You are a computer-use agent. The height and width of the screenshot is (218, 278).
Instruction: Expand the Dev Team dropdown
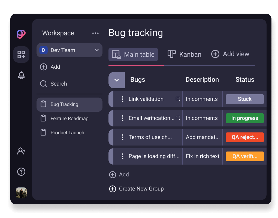97,50
